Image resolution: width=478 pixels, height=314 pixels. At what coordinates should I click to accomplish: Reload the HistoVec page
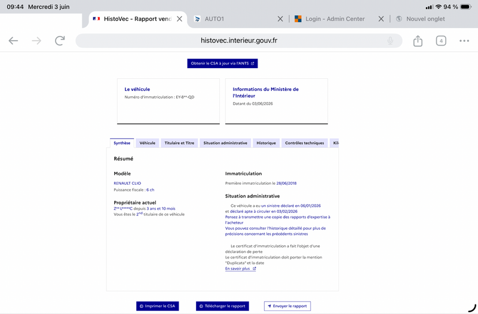[60, 41]
